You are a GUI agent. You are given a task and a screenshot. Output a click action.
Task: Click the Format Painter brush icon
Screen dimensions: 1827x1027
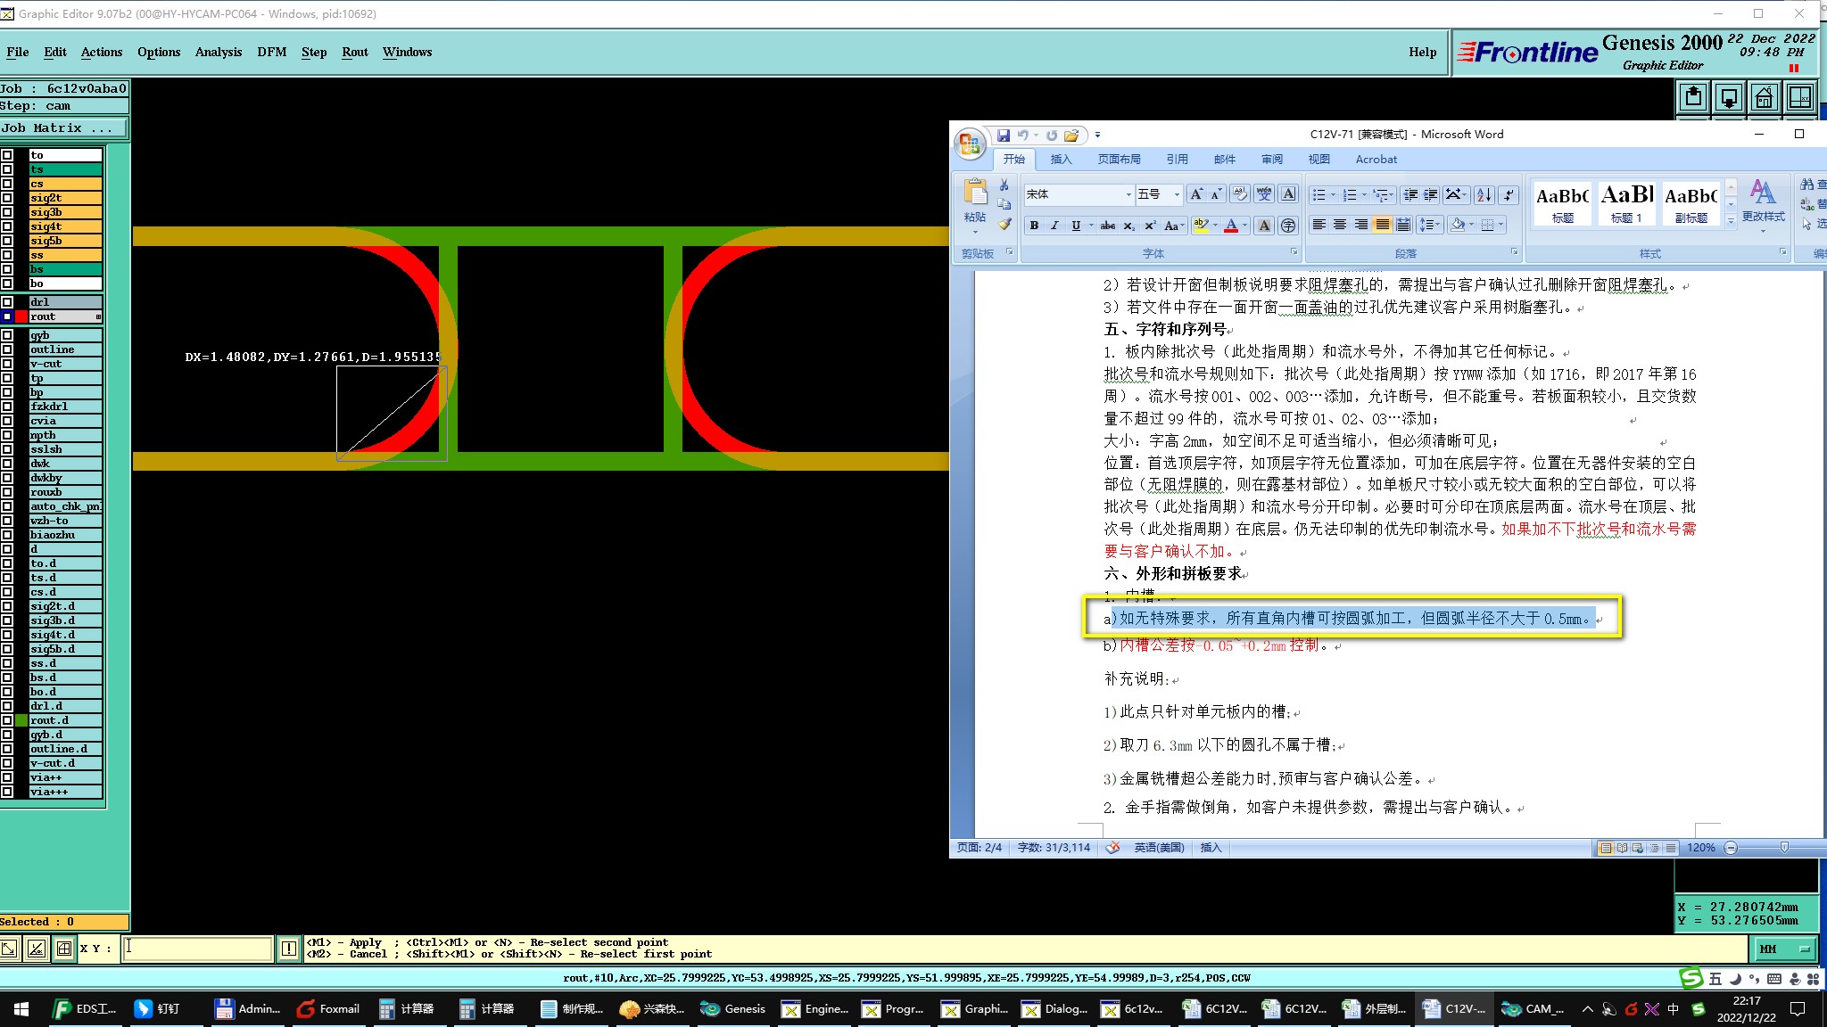tap(1004, 225)
